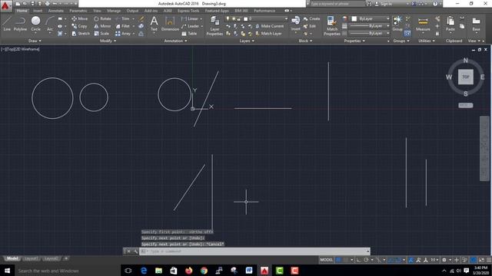Expand the Draw panel
Viewport: 492px width, 276px height.
(x=35, y=41)
